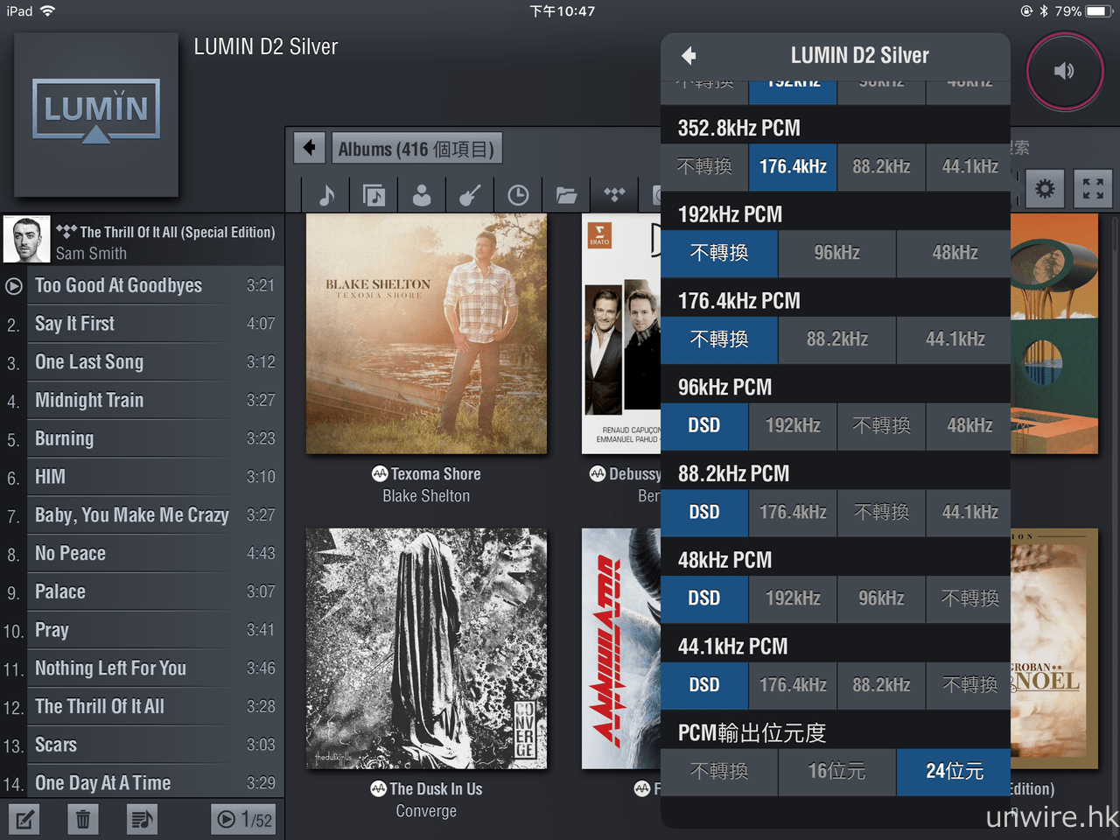Open the Texoma Shore album cover
The height and width of the screenshot is (840, 1120).
[x=426, y=334]
